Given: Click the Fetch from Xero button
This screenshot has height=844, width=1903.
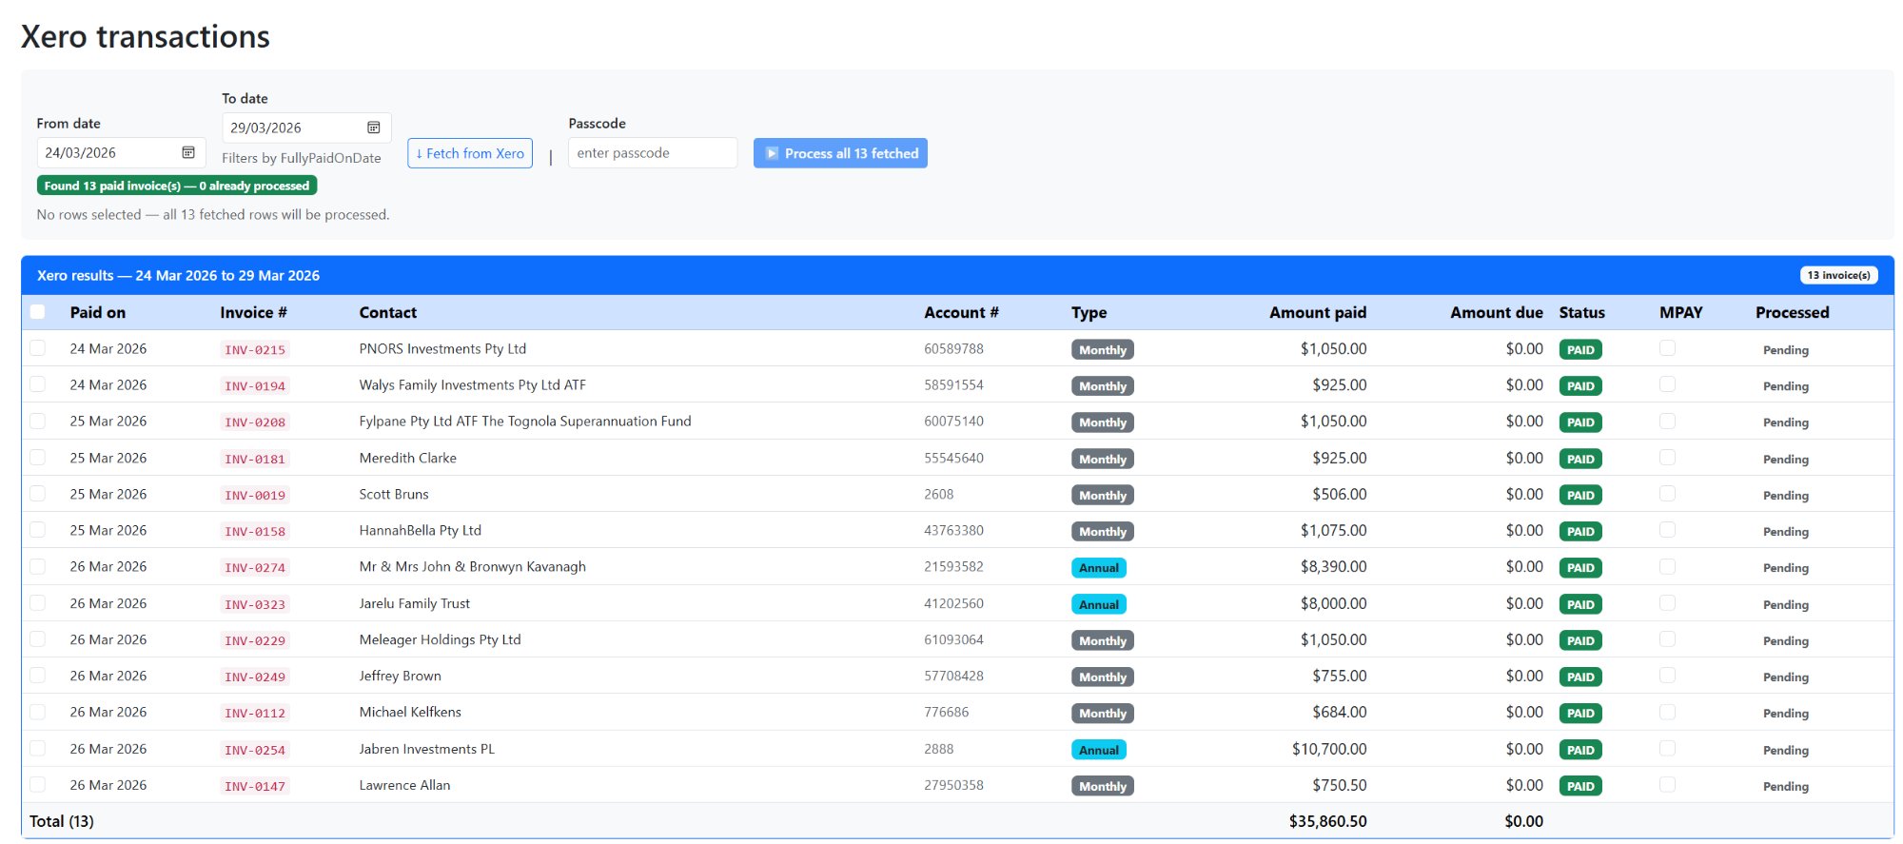Looking at the screenshot, I should [470, 153].
